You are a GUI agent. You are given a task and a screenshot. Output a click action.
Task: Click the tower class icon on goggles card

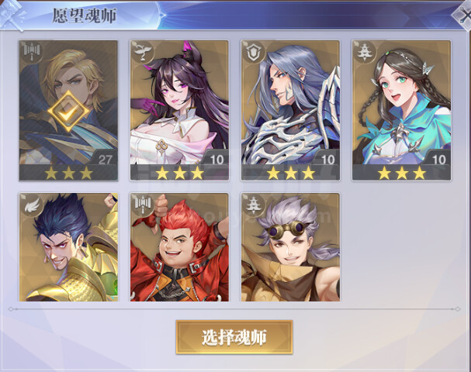pos(254,205)
